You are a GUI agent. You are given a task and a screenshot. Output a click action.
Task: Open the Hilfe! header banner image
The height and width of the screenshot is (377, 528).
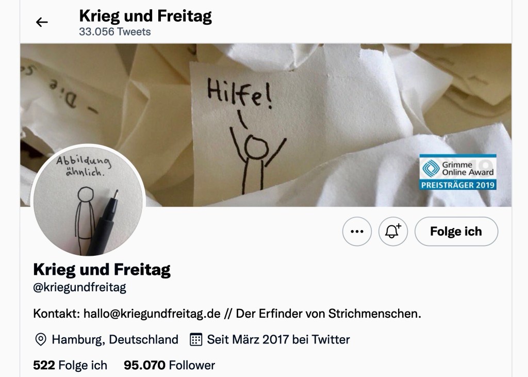point(266,125)
